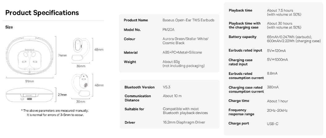Click the charging case top-view diagram
This screenshot has height=138, width=326.
point(29,56)
